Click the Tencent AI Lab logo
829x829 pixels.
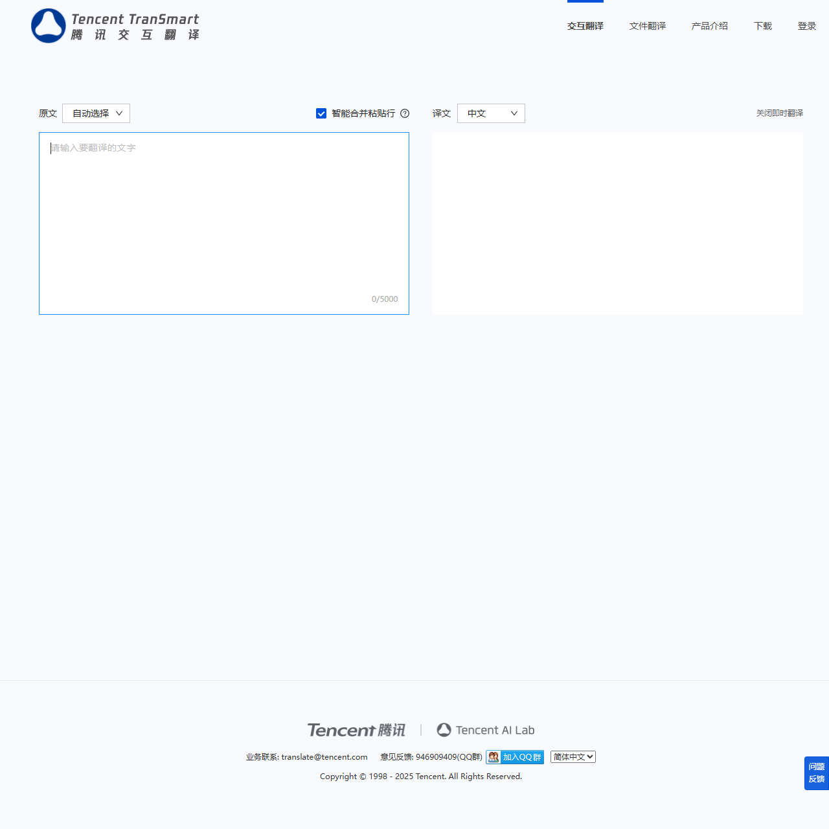pos(485,730)
